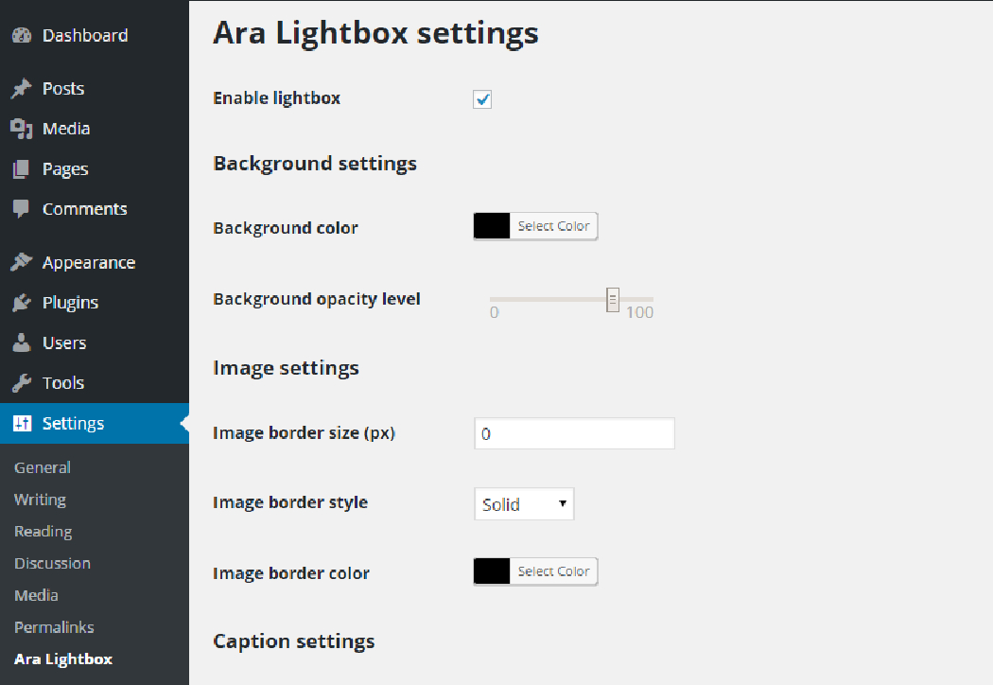This screenshot has height=685, width=993.
Task: Open Media under the Settings submenu
Action: [x=36, y=596]
